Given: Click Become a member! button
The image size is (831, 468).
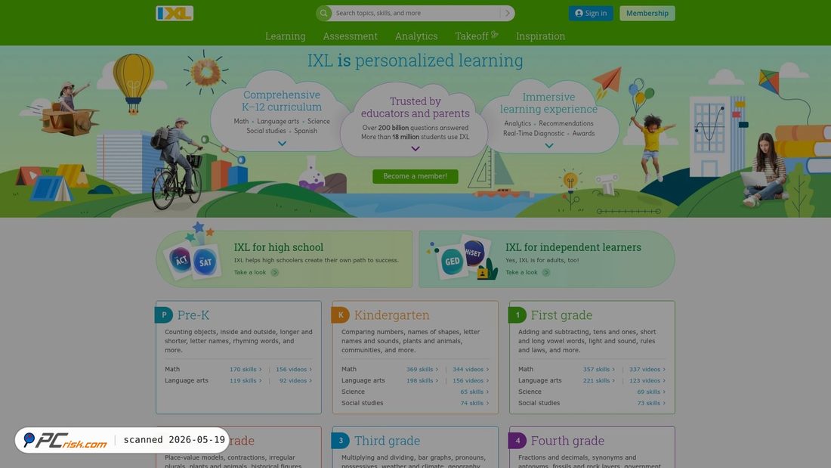Looking at the screenshot, I should tap(415, 176).
